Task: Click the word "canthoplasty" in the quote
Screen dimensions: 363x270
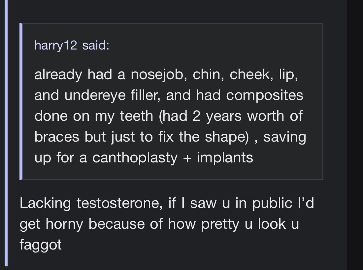Action: click(x=135, y=157)
